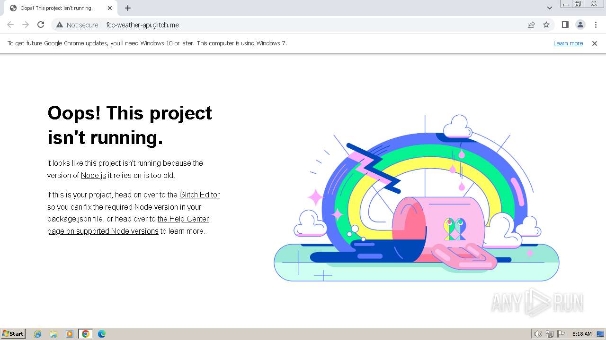
Task: Bookmark this tab with the star icon
Action: point(546,25)
